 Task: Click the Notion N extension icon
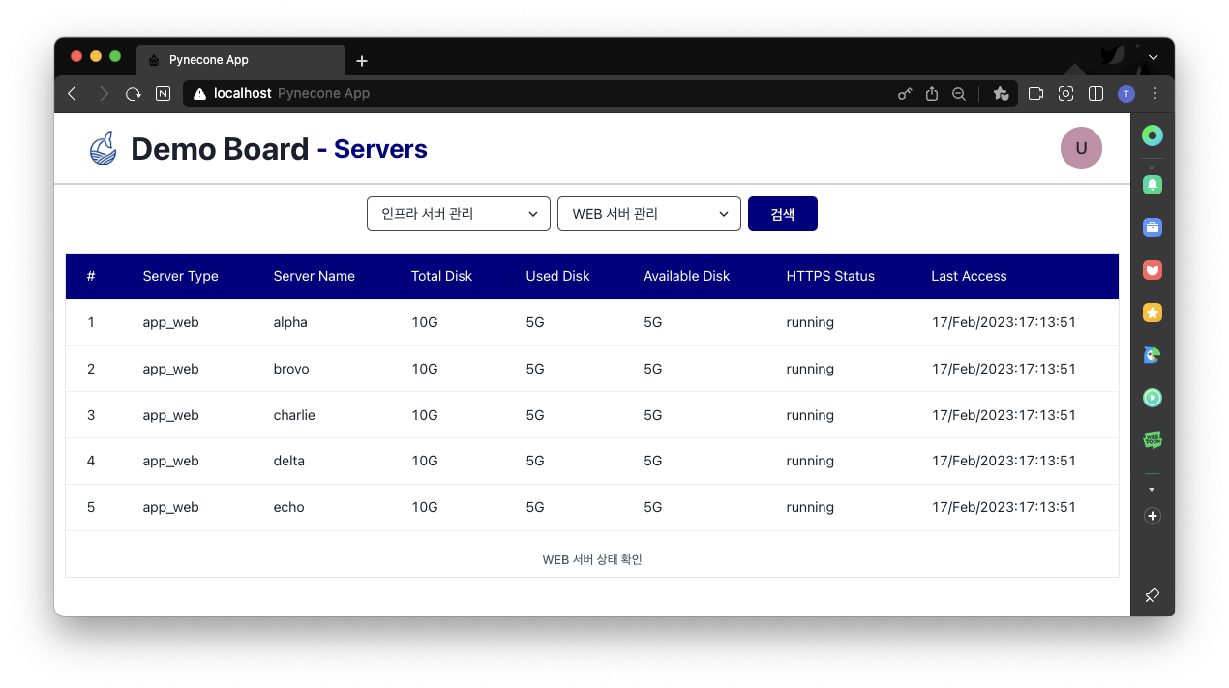point(163,94)
